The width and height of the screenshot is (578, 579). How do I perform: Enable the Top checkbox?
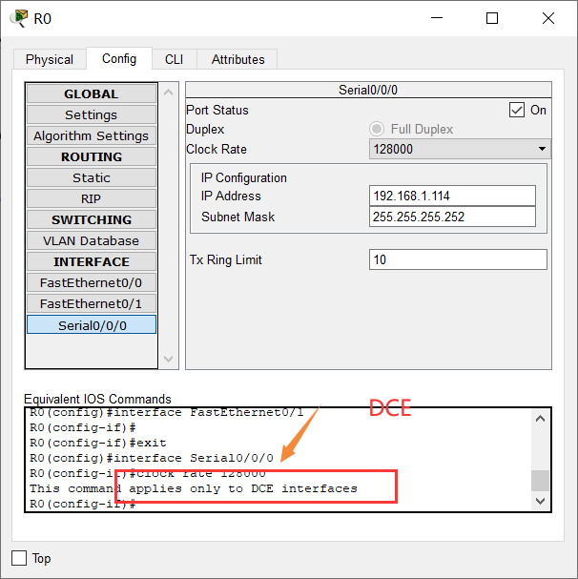pos(19,558)
